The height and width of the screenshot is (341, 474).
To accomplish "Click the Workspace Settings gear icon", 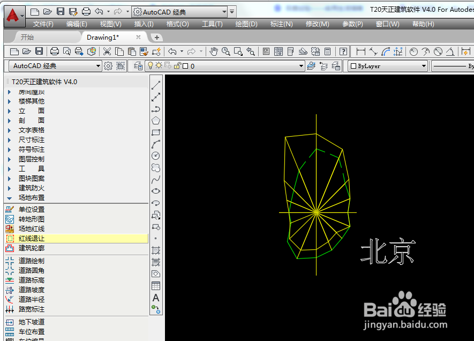I will tap(108, 66).
